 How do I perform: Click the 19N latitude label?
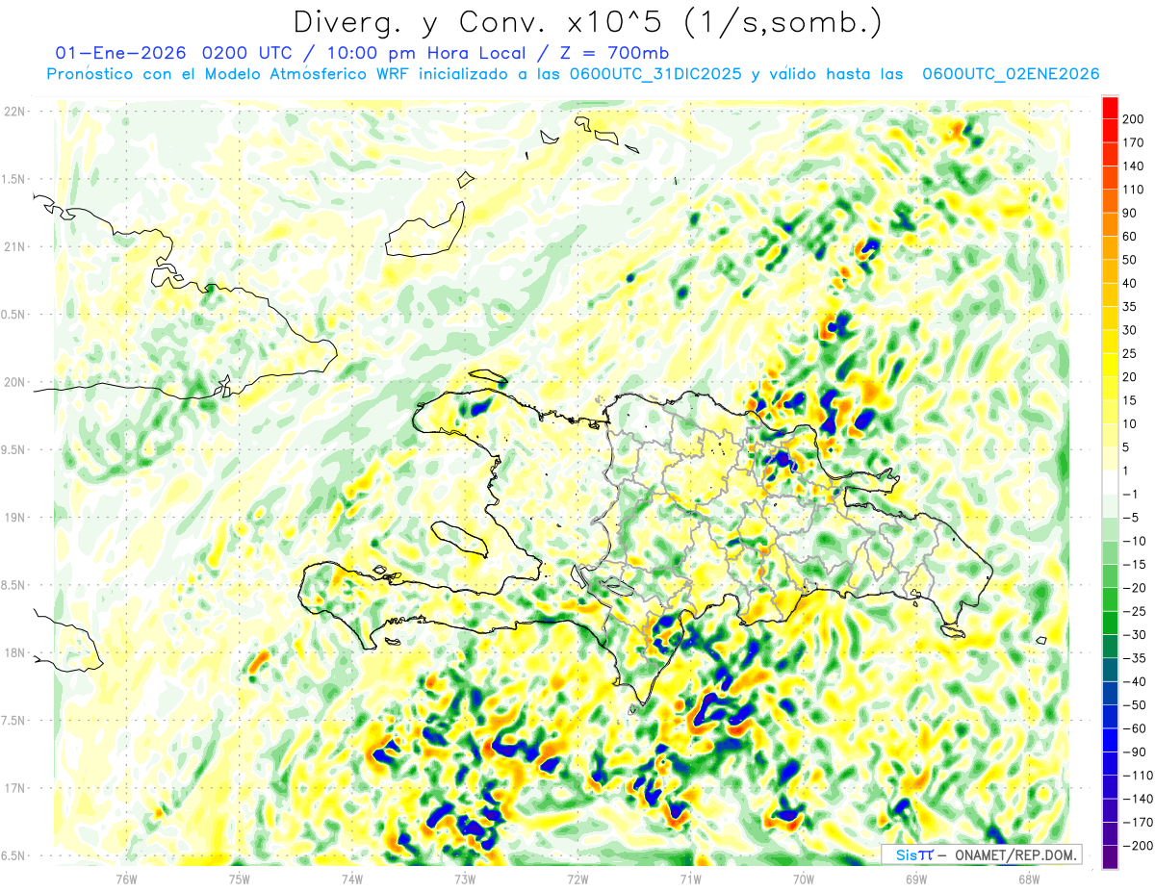tap(13, 518)
